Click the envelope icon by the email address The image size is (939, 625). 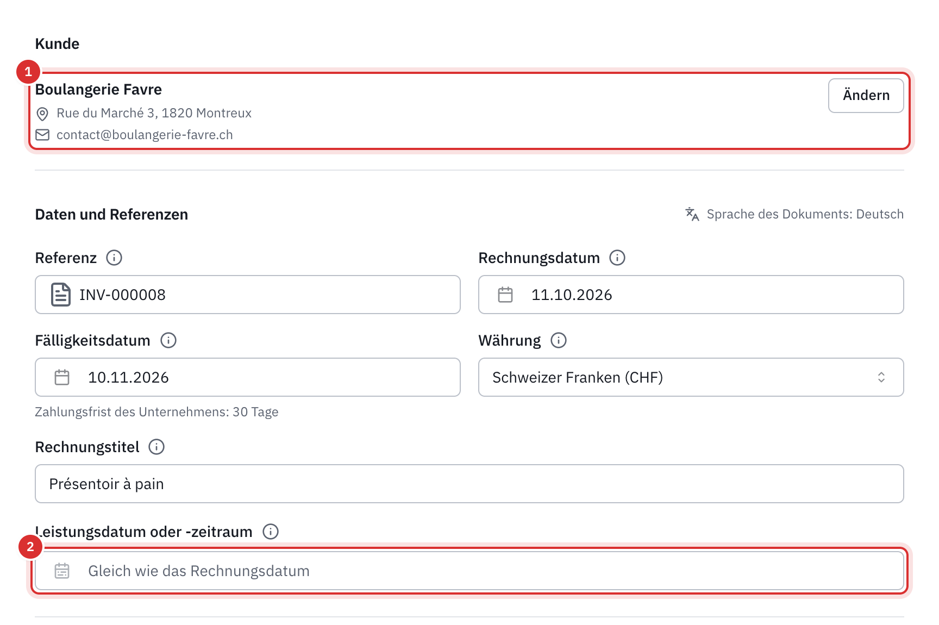42,135
